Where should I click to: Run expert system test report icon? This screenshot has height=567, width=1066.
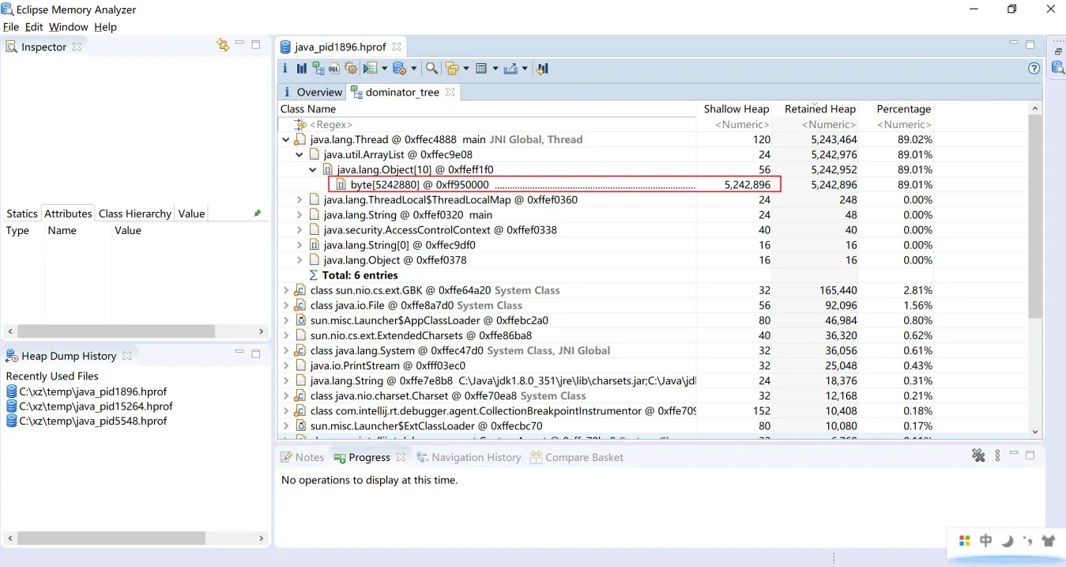(369, 69)
